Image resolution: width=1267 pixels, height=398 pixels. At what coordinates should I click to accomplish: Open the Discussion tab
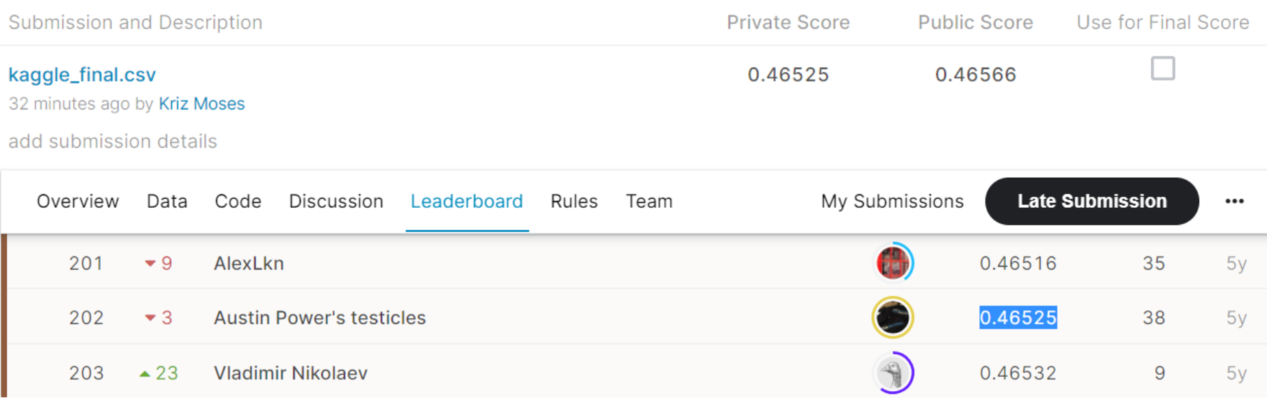pyautogui.click(x=336, y=201)
